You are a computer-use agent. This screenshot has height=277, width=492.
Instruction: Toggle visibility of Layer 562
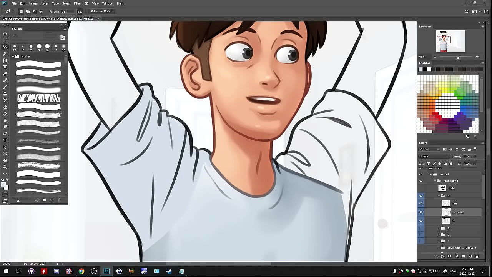pyautogui.click(x=421, y=212)
